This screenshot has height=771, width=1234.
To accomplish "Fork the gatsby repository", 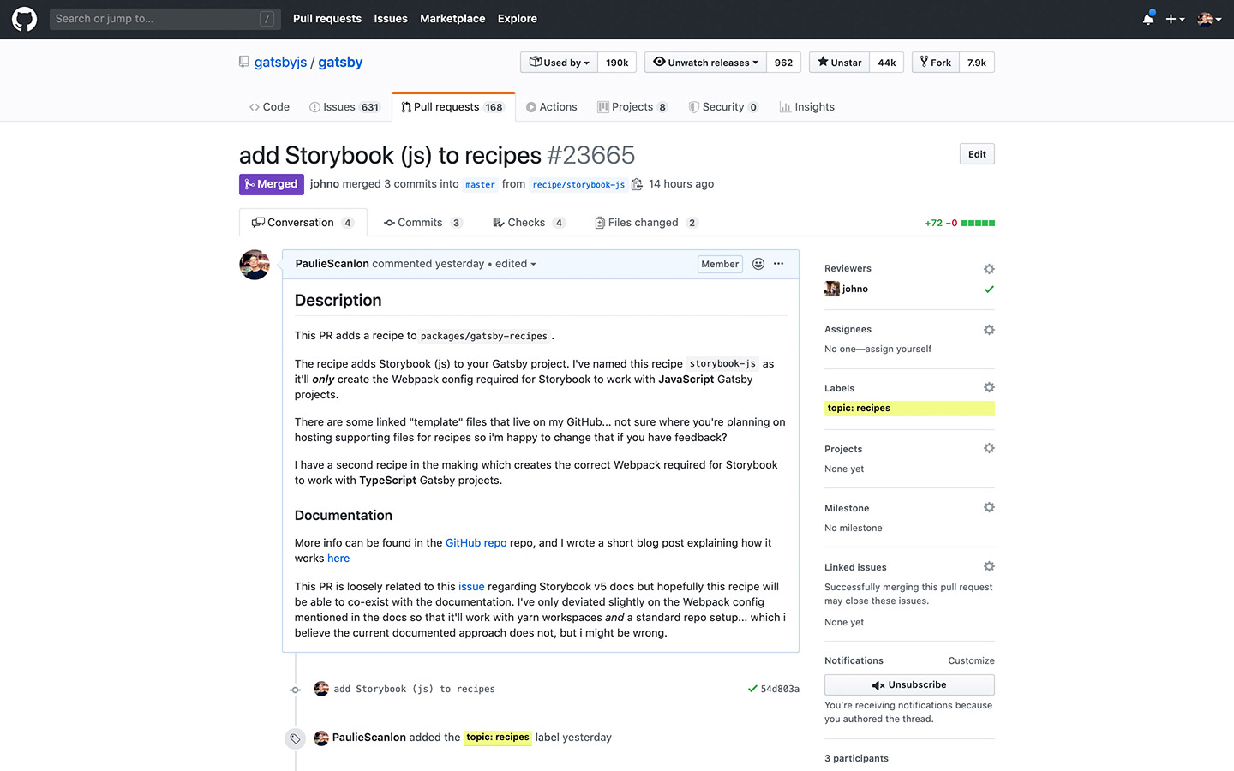I will (x=936, y=63).
